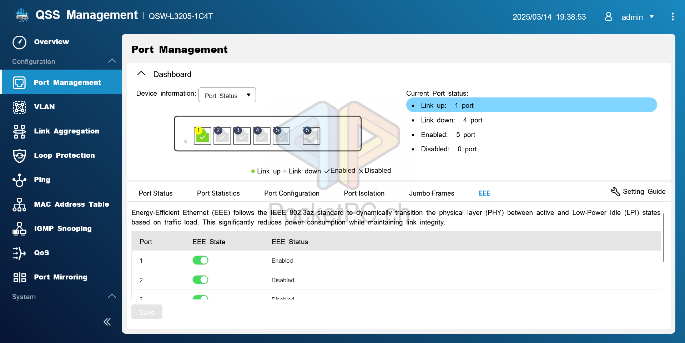Click the IGMP Snooping icon
Image resolution: width=685 pixels, height=343 pixels.
[x=19, y=229]
